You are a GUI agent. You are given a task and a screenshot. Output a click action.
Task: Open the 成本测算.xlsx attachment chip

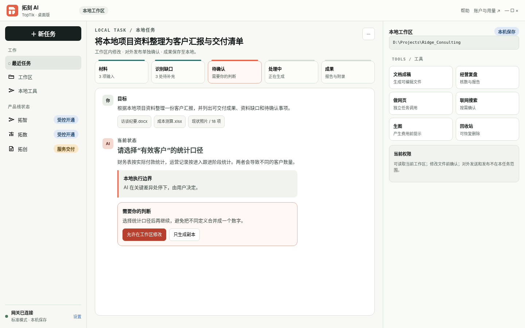170,122
